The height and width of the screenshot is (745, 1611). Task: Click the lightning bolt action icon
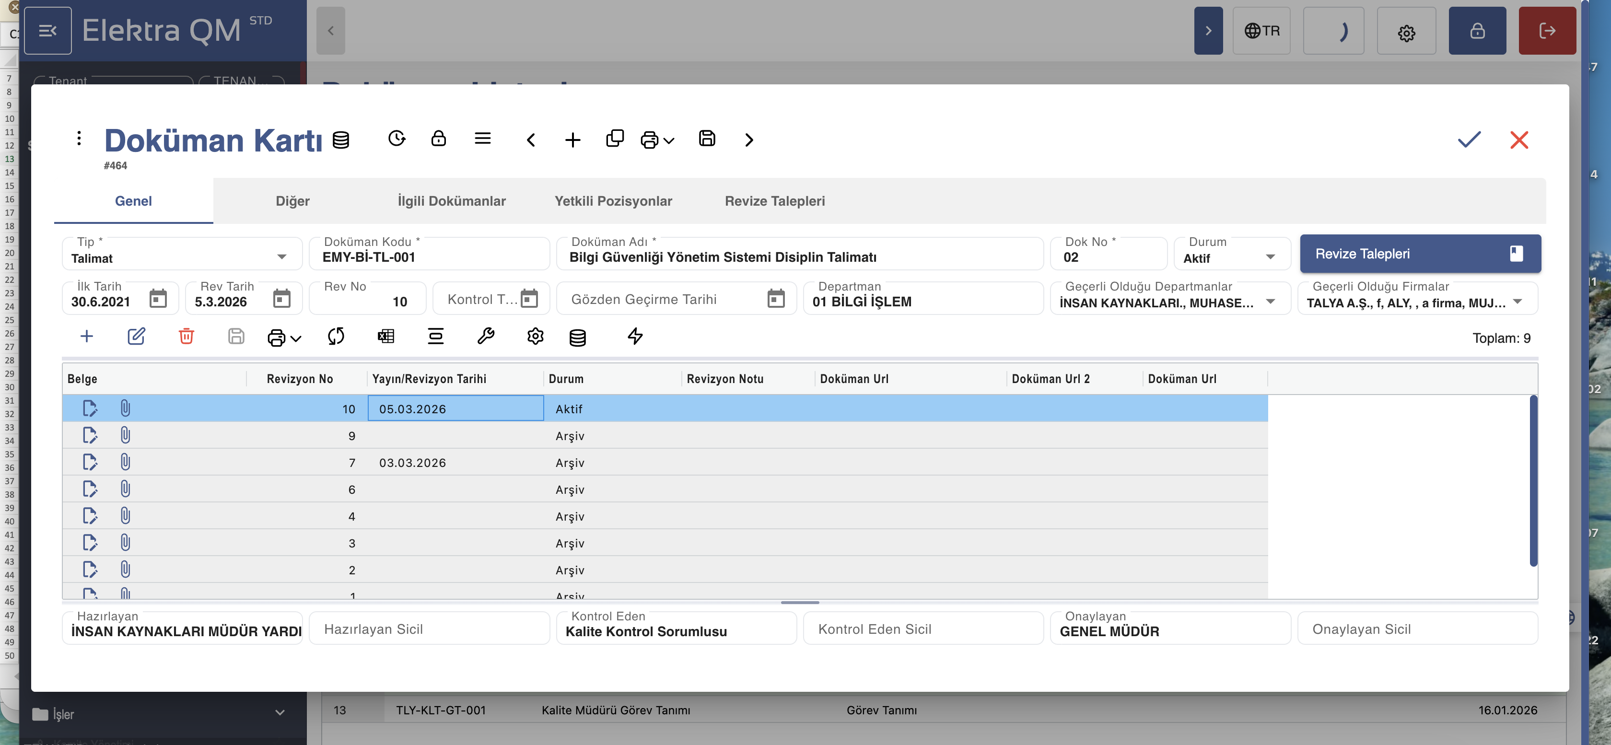pyautogui.click(x=635, y=337)
